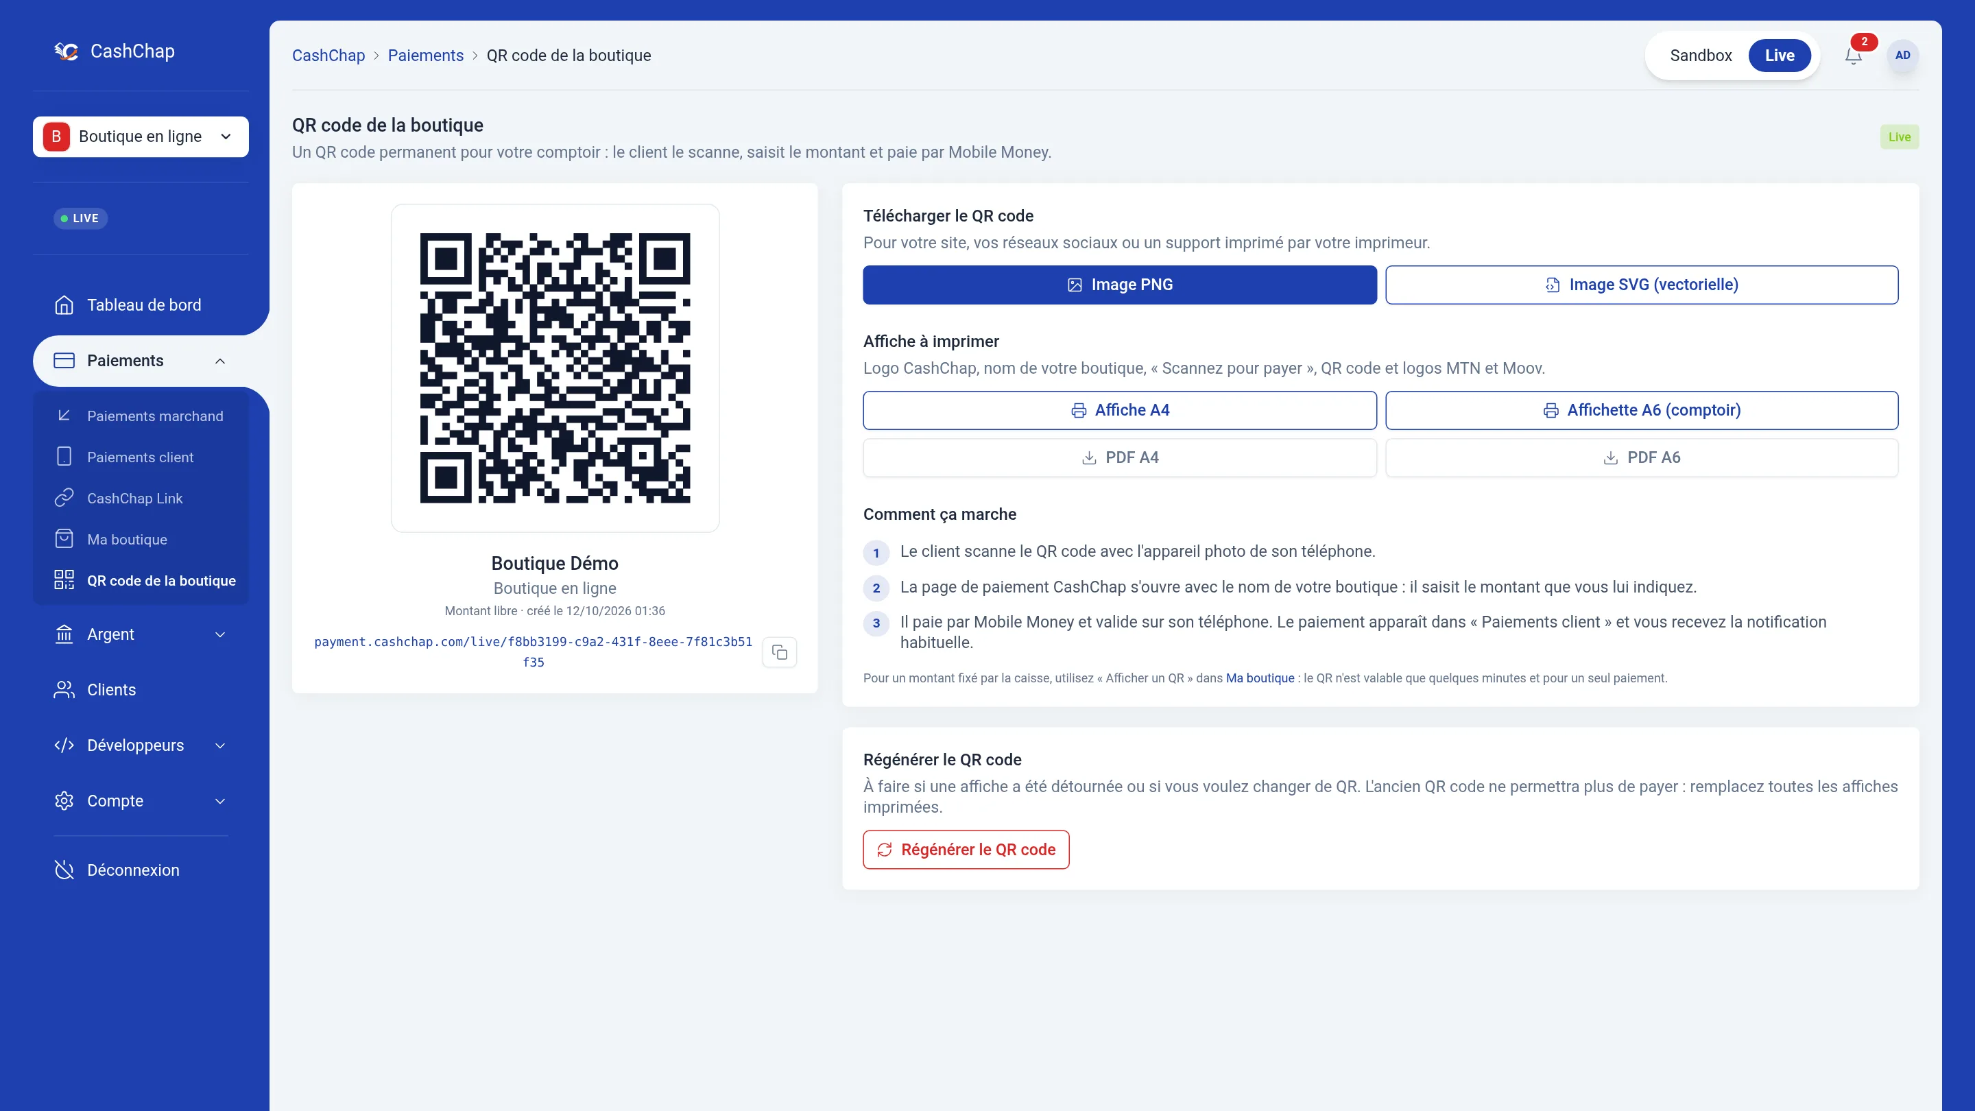Collapse the Paiements menu chevron
Viewport: 1975px width, 1111px height.
[x=220, y=361]
